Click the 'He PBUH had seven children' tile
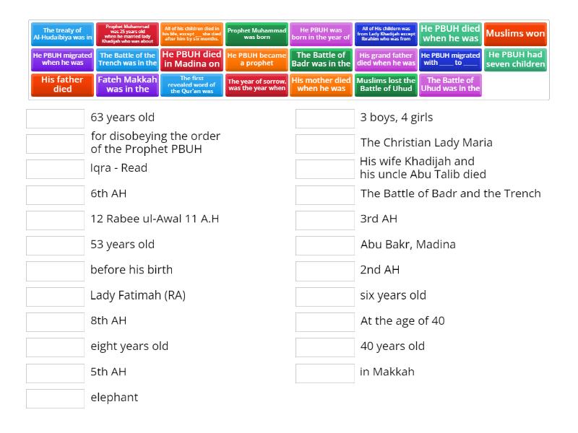Viewport: 578px width, 433px height. 515,59
